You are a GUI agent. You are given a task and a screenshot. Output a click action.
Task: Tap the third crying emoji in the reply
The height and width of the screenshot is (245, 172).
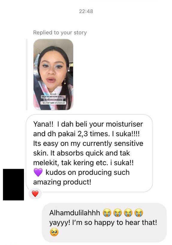(128, 213)
